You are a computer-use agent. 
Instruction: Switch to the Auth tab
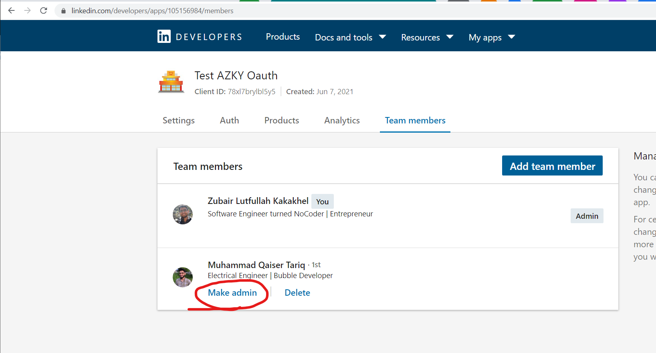coord(229,120)
